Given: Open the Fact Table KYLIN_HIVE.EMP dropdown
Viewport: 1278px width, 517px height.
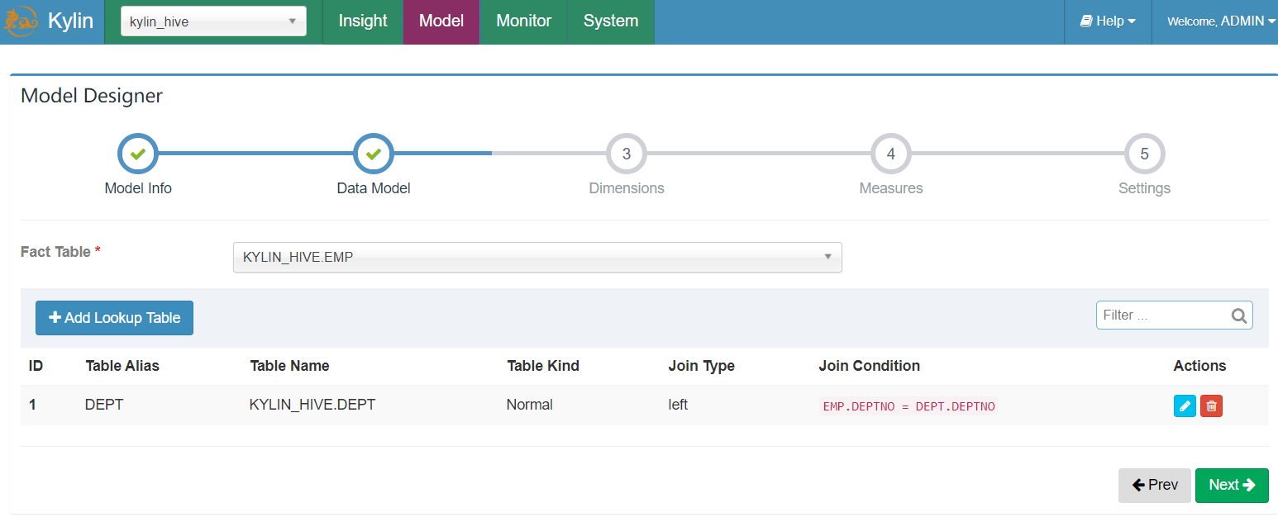Looking at the screenshot, I should 537,257.
